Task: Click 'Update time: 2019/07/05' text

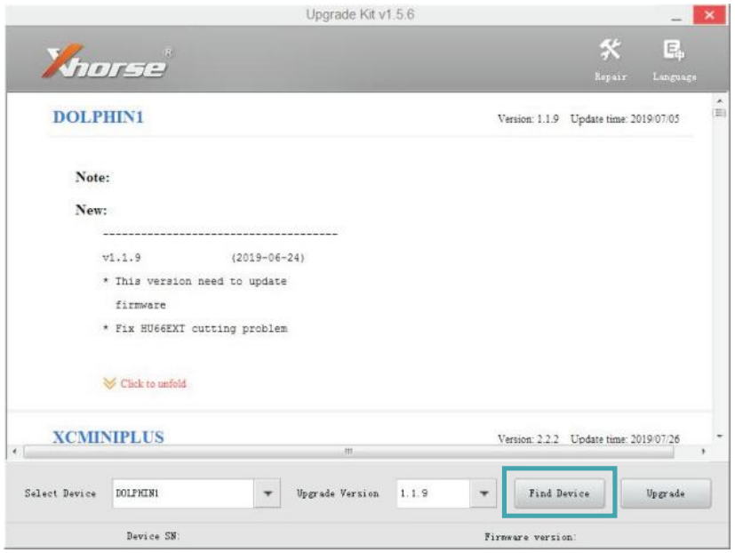Action: pos(625,118)
